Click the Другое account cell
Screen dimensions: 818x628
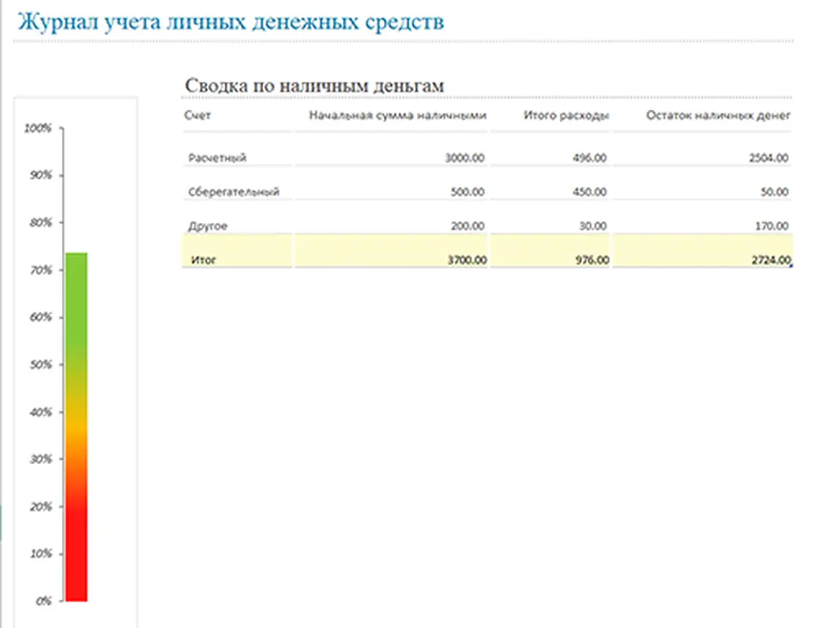click(208, 226)
